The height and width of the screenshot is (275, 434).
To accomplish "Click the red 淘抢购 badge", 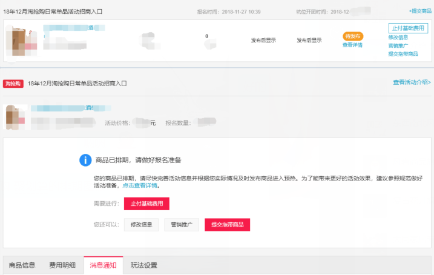I will tap(13, 84).
